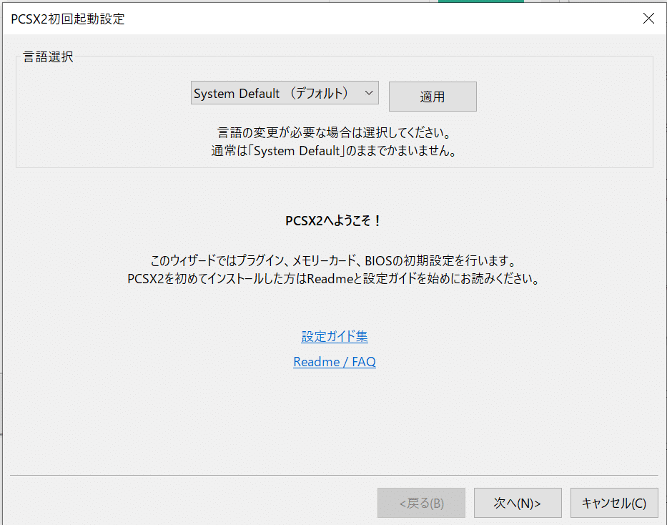Click the 次へ(N)> next button
This screenshot has height=525, width=667.
[x=518, y=503]
